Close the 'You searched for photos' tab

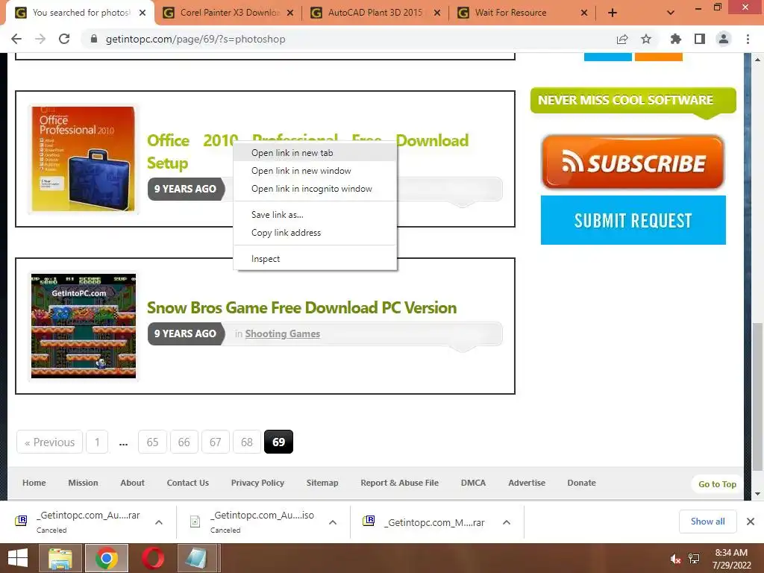click(x=143, y=13)
